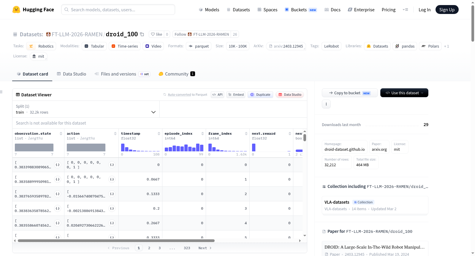Screen dimensions: 475x256
Task: Click the table's horizontal scrollbar
Action: [x=116, y=241]
